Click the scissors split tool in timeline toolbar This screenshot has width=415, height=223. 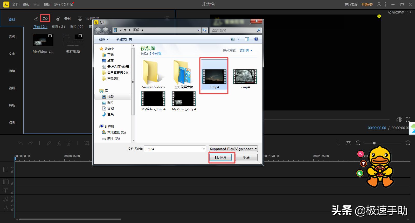click(x=59, y=143)
